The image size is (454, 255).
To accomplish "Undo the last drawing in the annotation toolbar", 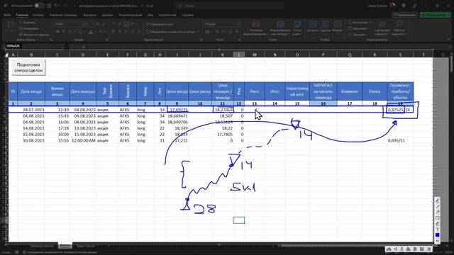I will click(438, 241).
